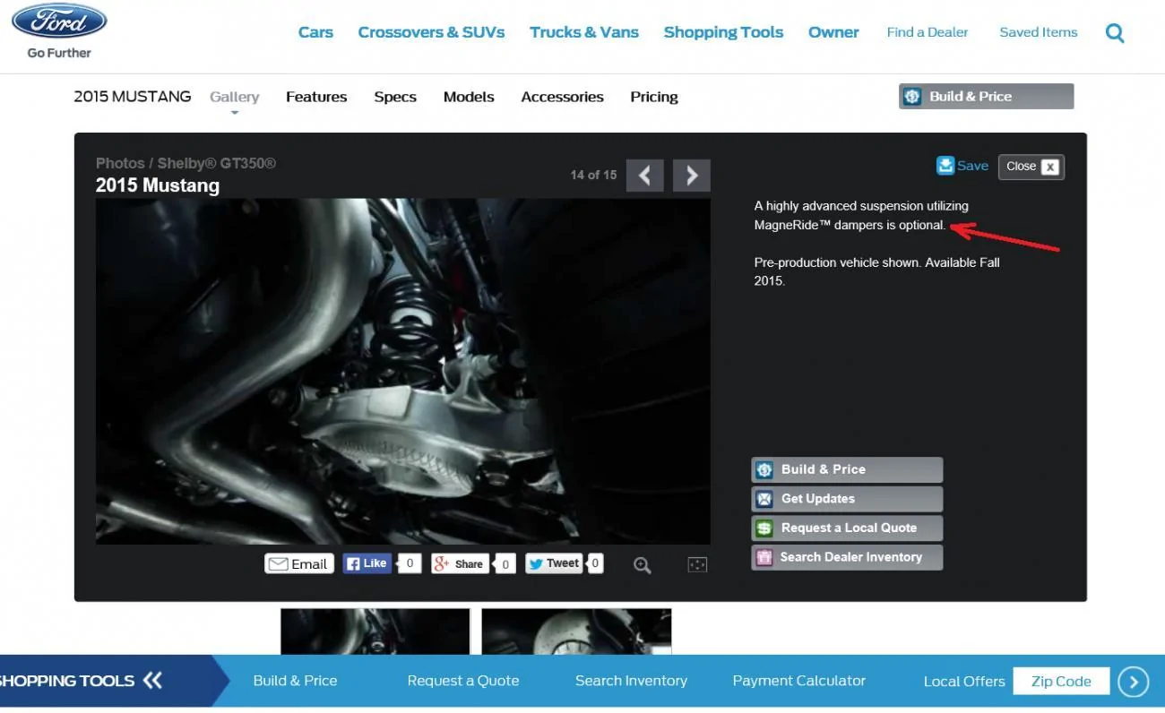
Task: Open the Cars menu
Action: 315,32
